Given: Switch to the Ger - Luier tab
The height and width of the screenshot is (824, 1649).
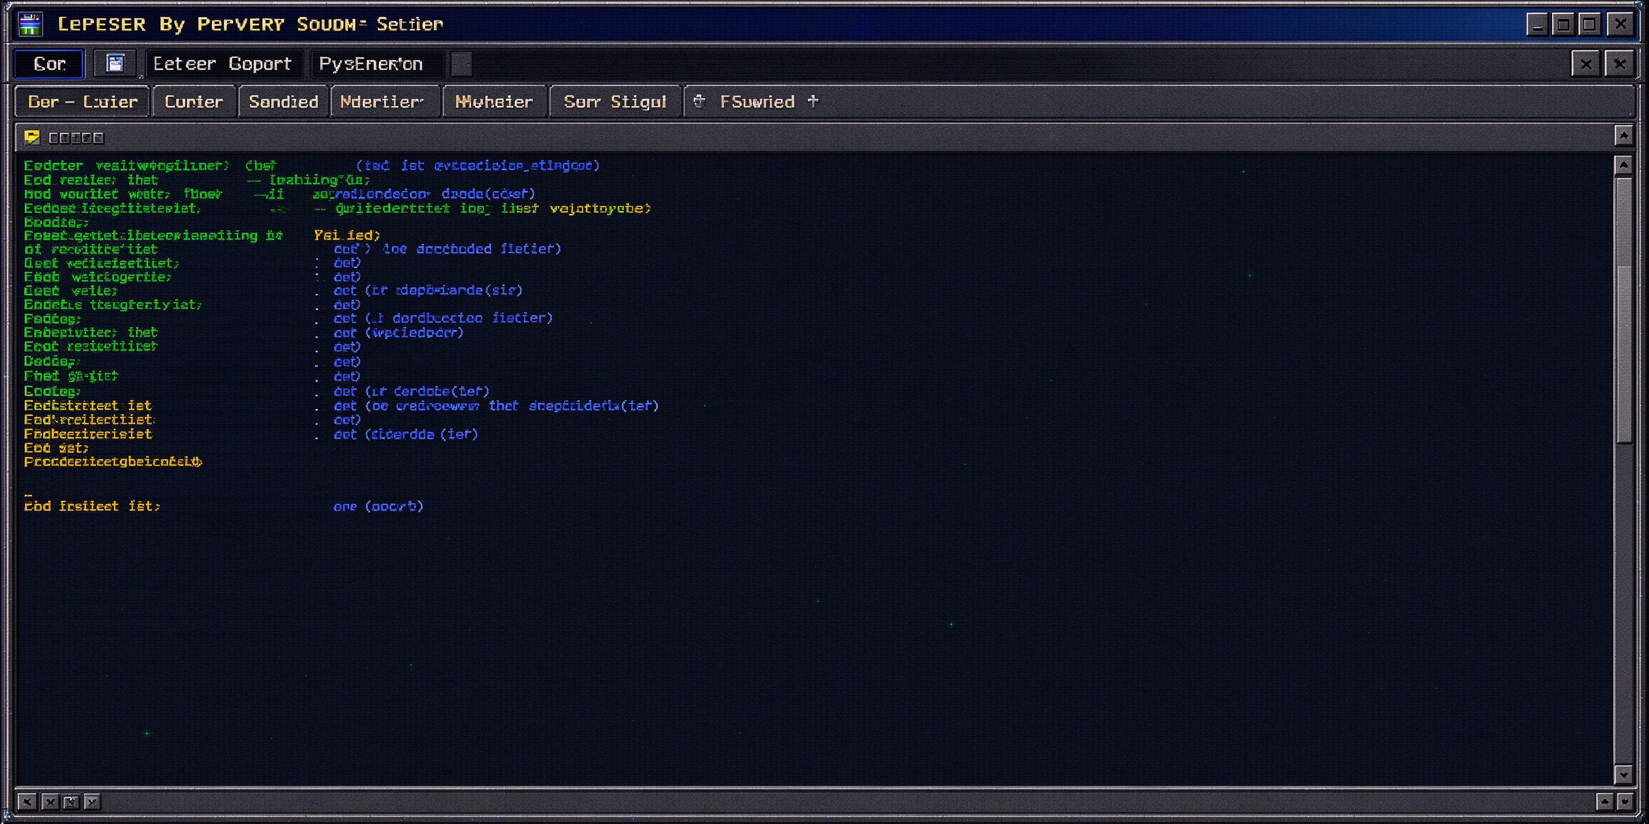Looking at the screenshot, I should point(83,102).
